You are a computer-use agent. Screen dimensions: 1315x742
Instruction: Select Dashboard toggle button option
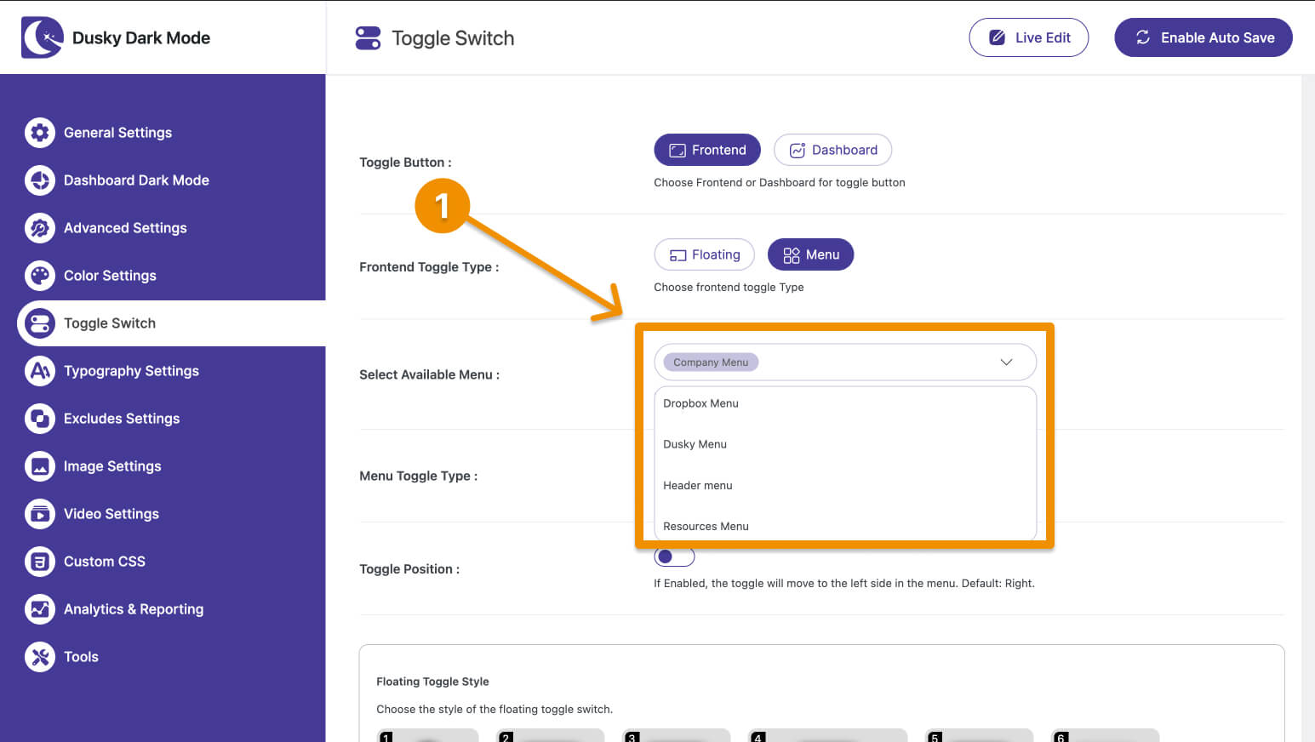pos(832,150)
